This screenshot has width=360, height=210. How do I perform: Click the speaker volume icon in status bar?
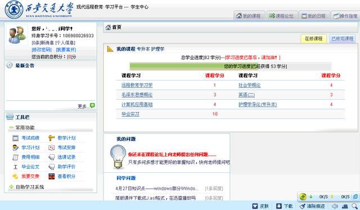(335, 206)
